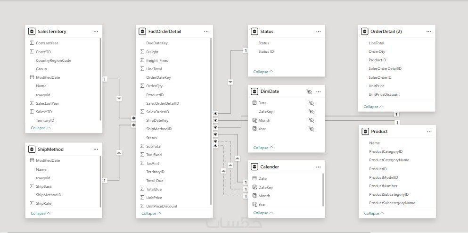Select the SalesTerritory to FactOrderDetail relationship arrow
The height and width of the screenshot is (233, 468).
click(119, 99)
